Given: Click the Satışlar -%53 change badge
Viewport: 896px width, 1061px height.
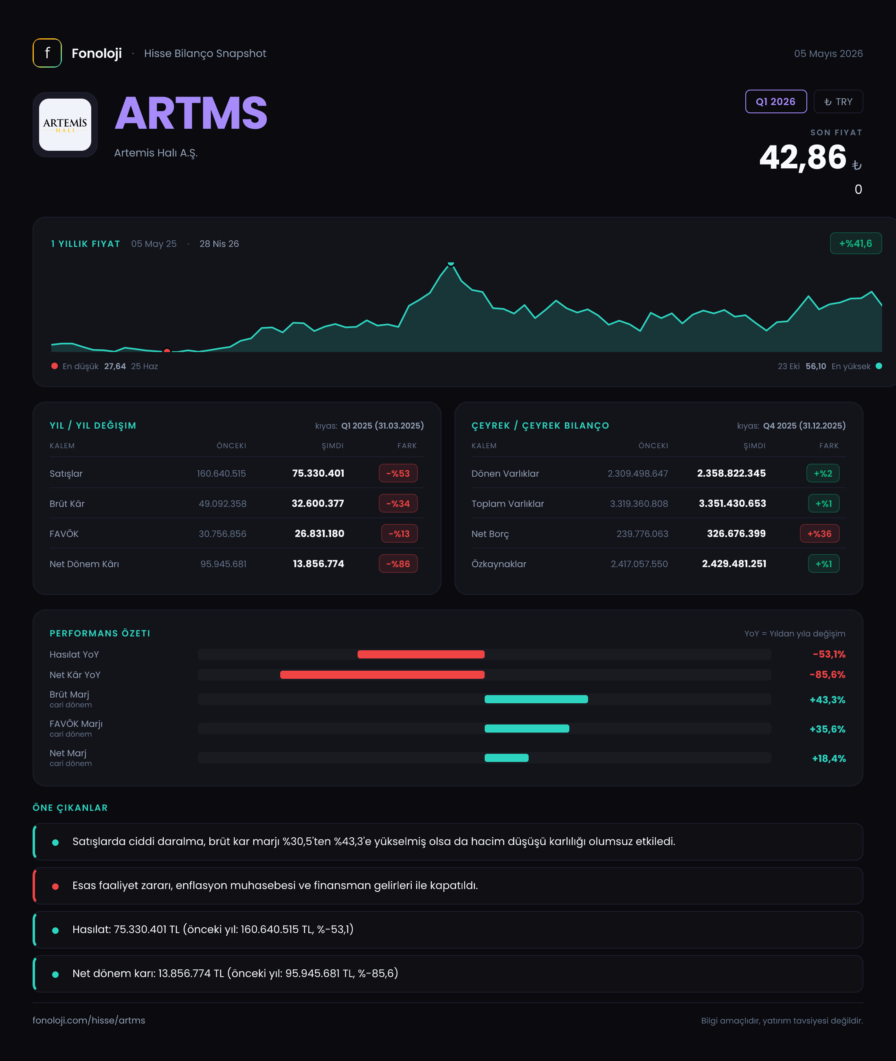Looking at the screenshot, I should pyautogui.click(x=398, y=473).
